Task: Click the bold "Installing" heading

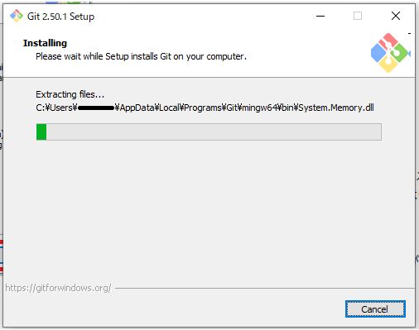Action: tap(45, 43)
